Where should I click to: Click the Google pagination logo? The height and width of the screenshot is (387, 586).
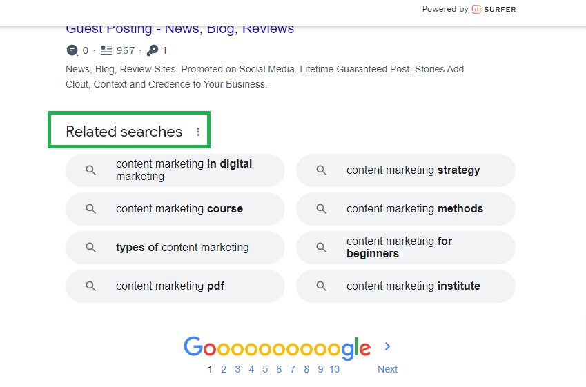[277, 348]
